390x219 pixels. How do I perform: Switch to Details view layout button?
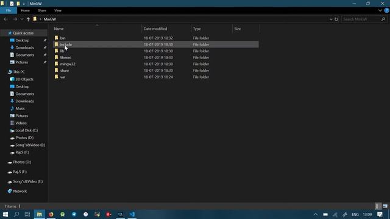[377, 206]
